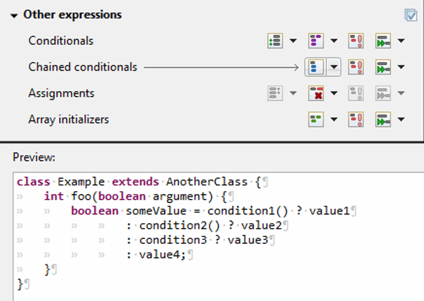This screenshot has height=301, width=424.
Task: Click the Conditionals purple indentation policy icon
Action: (x=316, y=41)
